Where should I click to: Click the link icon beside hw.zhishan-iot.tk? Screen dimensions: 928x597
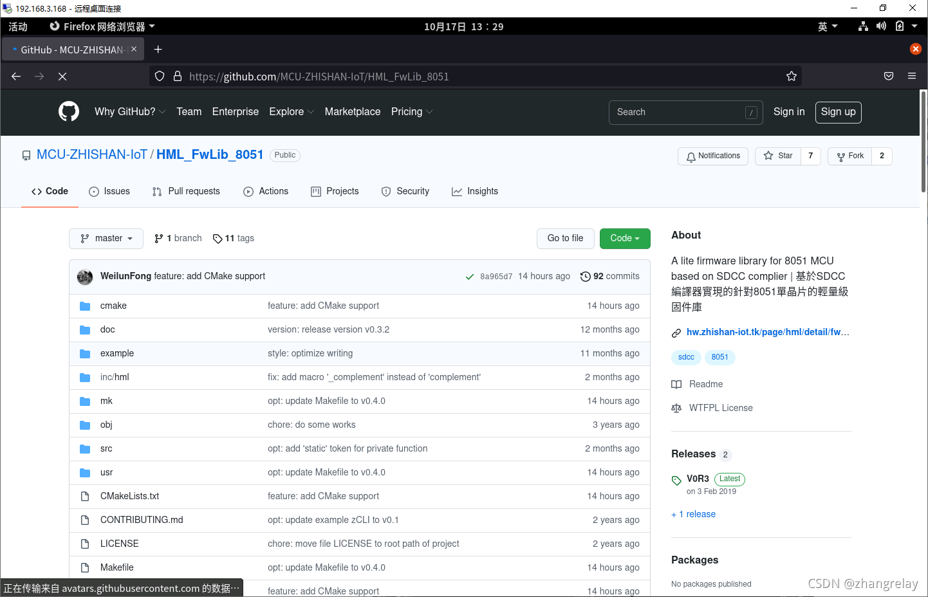tap(676, 333)
